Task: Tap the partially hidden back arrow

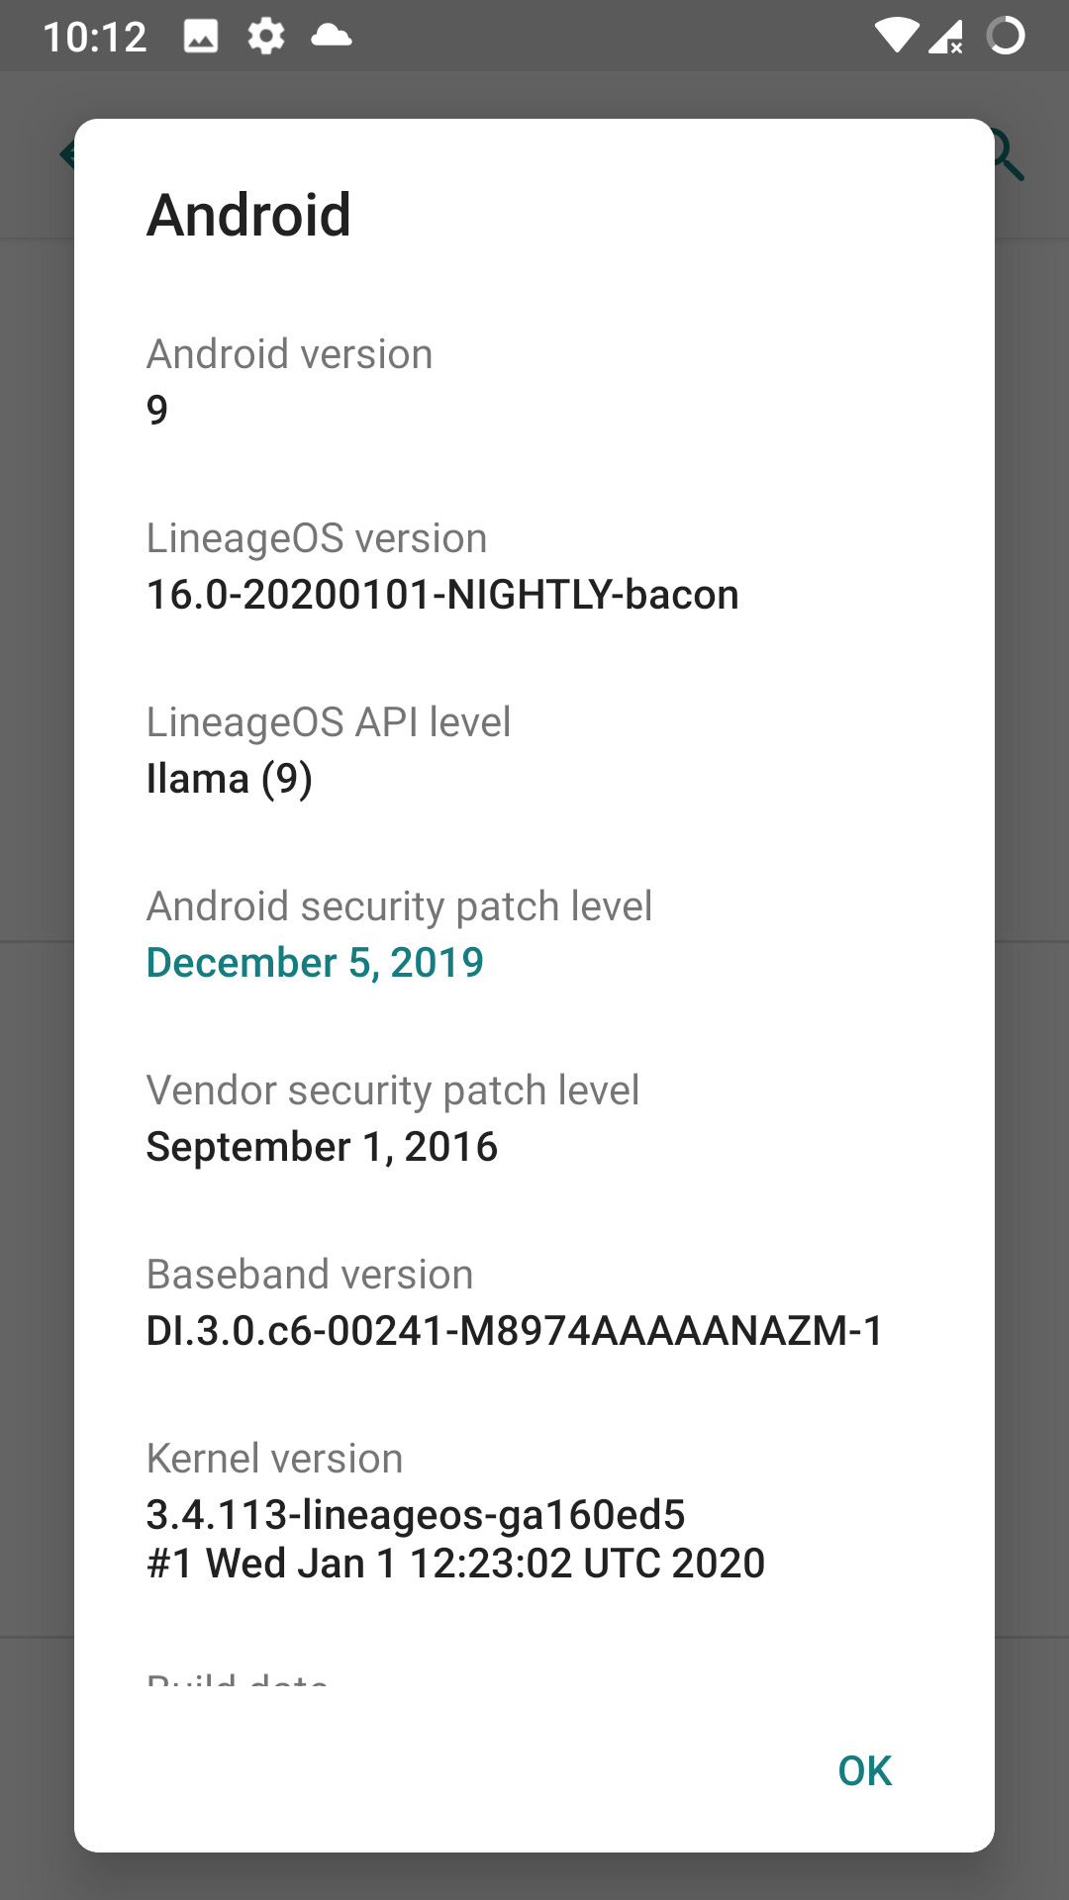Action: 66,154
